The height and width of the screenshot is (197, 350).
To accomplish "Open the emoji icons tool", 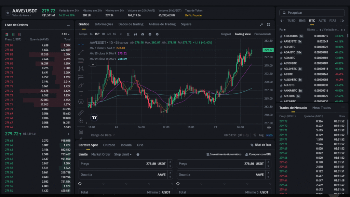I will tap(81, 102).
